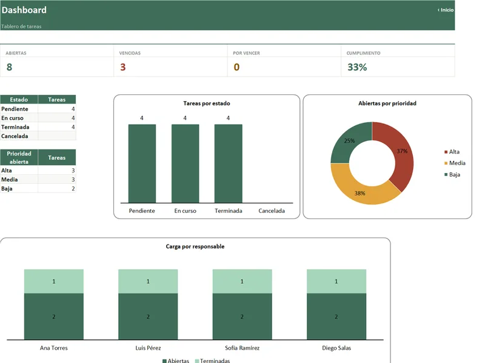Click the 'Carga por responsable' chart title
The width and height of the screenshot is (485, 363).
coord(195,246)
